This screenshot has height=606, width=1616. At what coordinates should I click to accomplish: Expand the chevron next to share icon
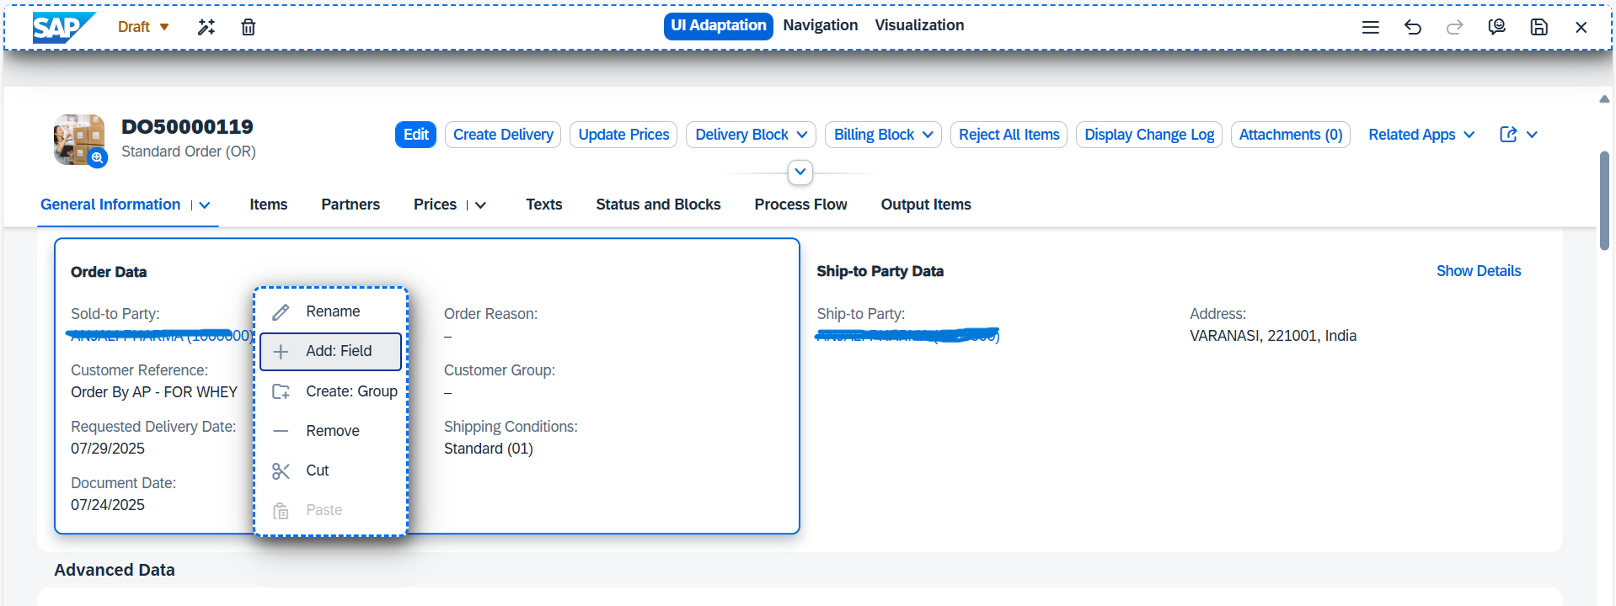(1532, 135)
